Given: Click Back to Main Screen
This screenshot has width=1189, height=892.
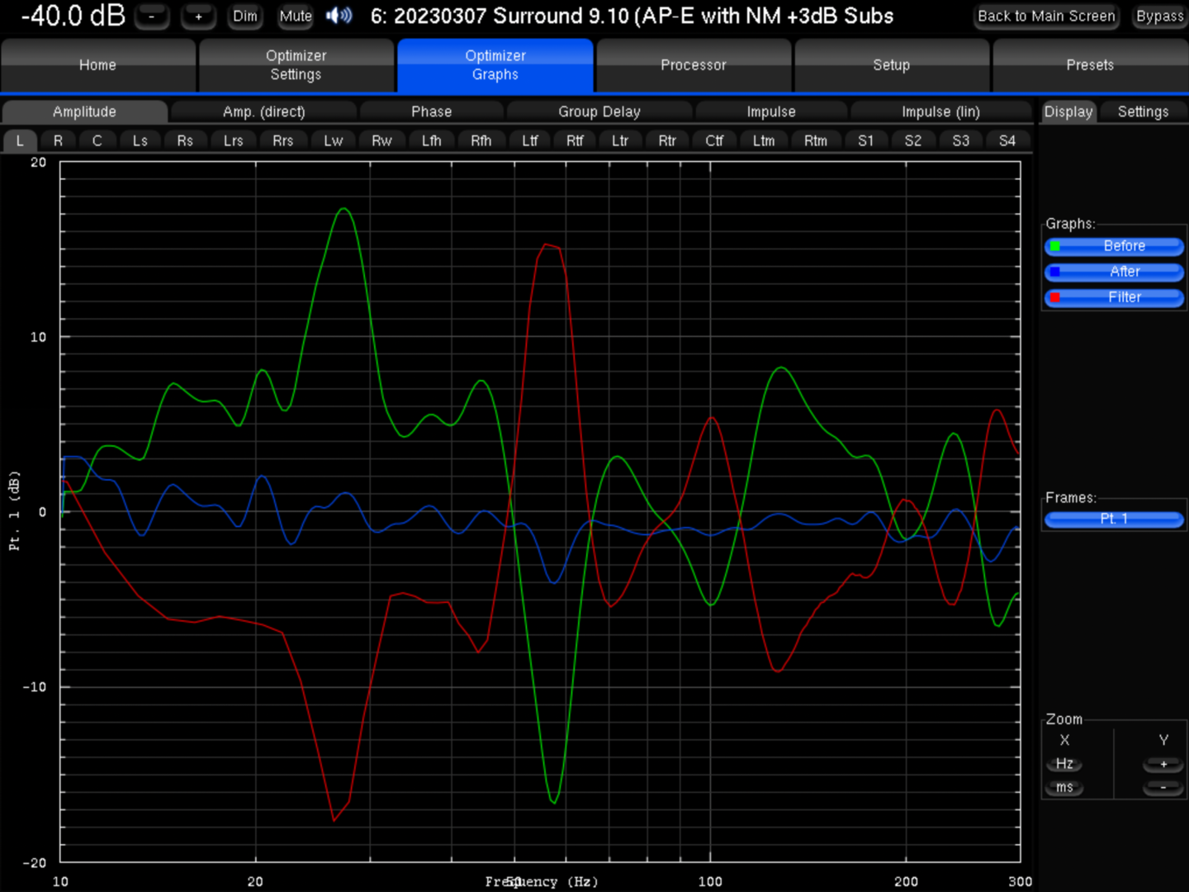Looking at the screenshot, I should (1046, 16).
